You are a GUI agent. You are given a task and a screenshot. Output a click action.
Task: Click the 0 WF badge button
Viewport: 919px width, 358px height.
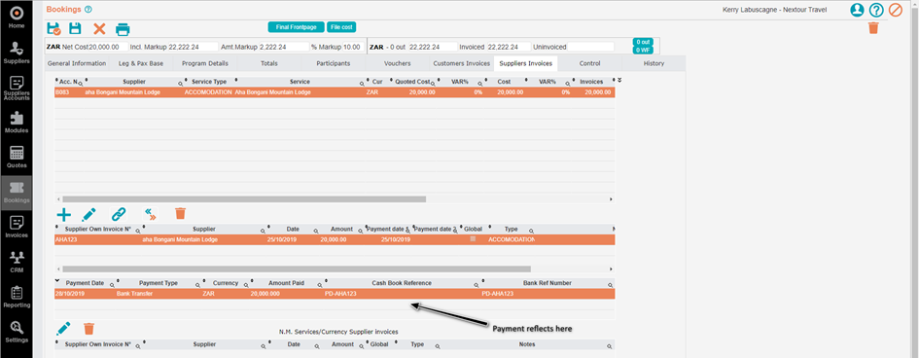coord(643,50)
